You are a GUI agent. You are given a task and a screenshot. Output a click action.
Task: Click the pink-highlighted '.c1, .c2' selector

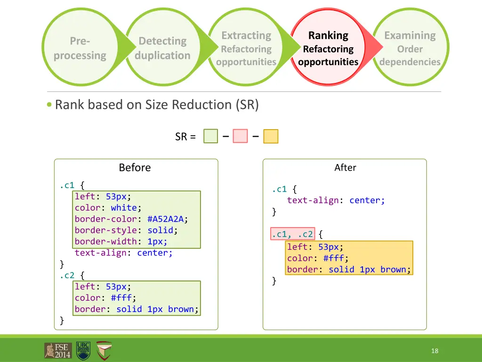click(293, 234)
